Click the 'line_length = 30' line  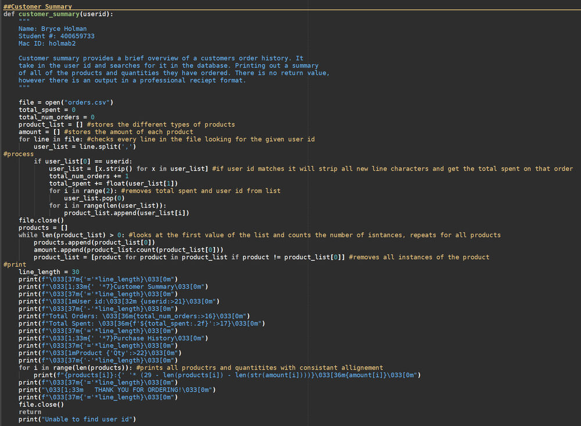(x=49, y=272)
